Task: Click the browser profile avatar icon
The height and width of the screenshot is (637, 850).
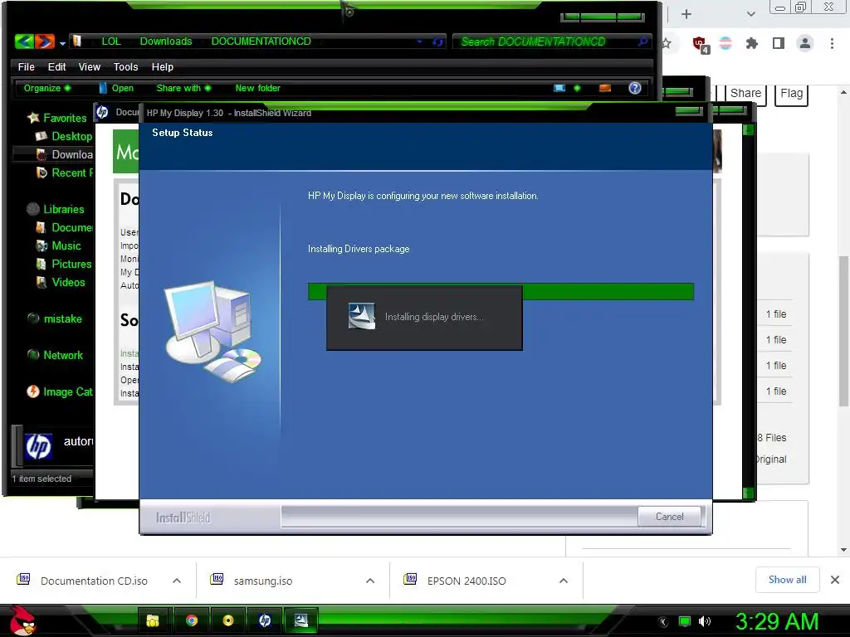Action: [x=805, y=43]
